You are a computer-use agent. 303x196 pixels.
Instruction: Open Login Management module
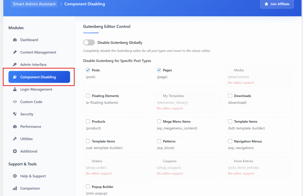pyautogui.click(x=39, y=89)
